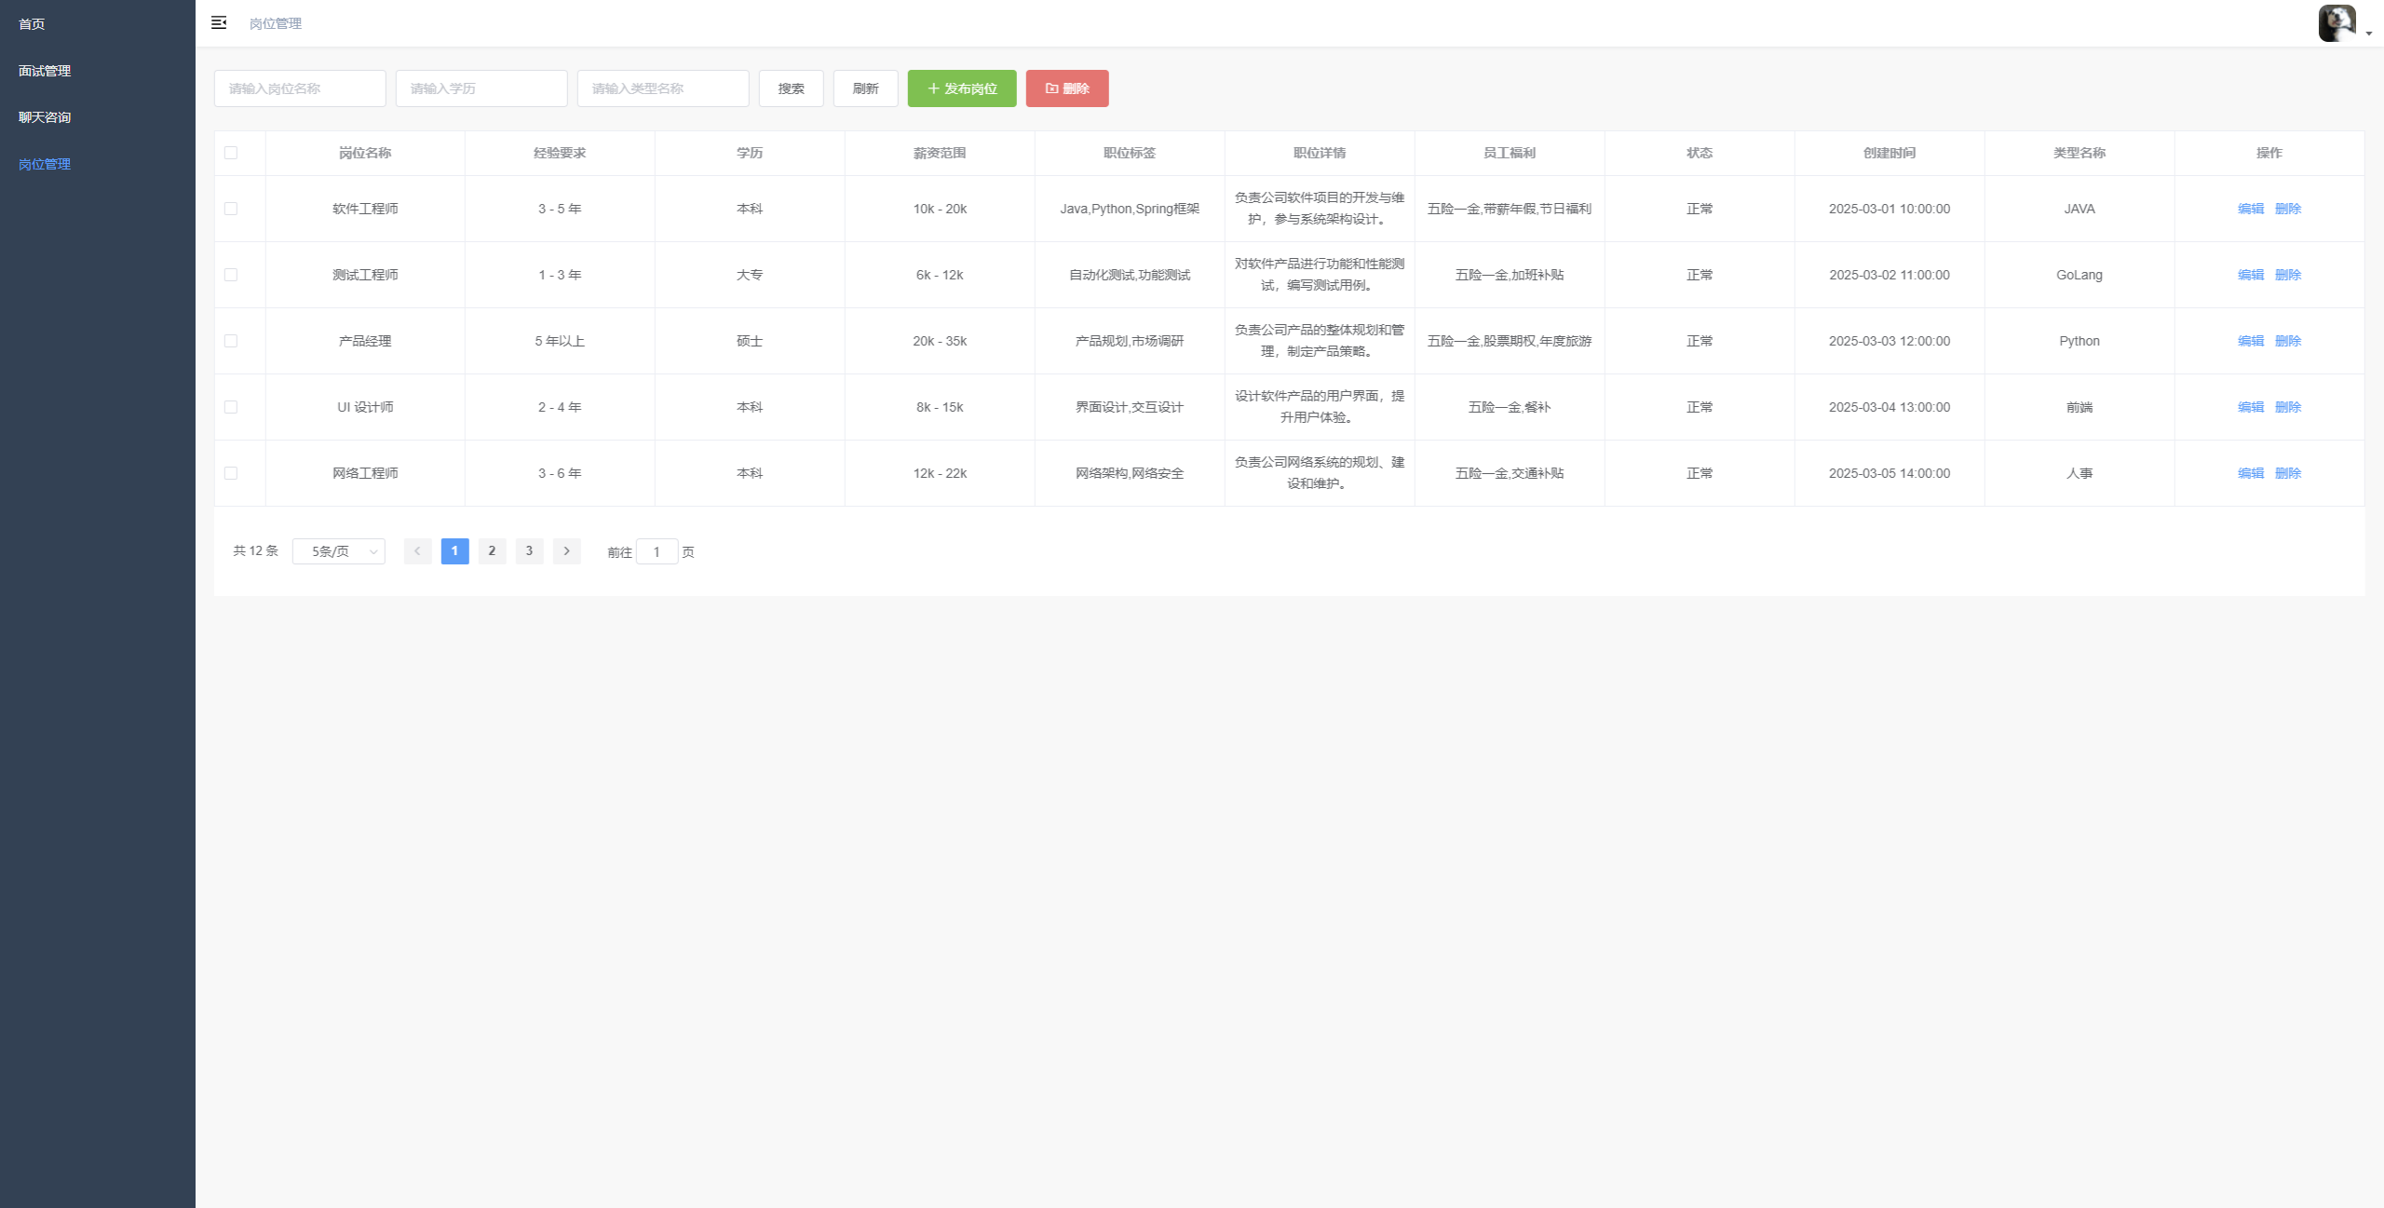Edit the 测试工程师 row via 编辑
This screenshot has height=1208, width=2384.
[2250, 275]
